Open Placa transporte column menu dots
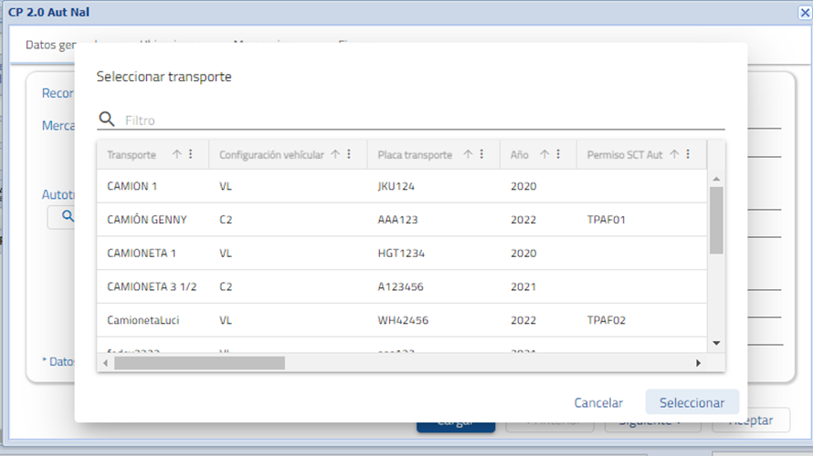Image resolution: width=813 pixels, height=456 pixels. point(481,155)
